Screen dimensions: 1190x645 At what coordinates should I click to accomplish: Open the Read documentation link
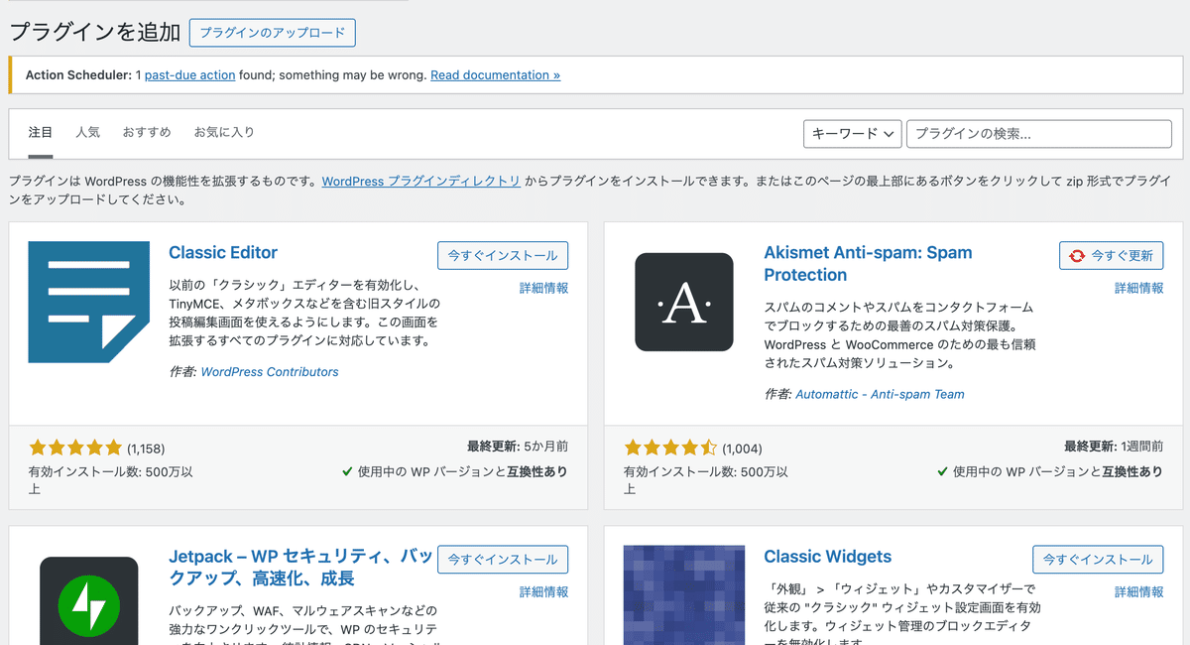tap(495, 75)
